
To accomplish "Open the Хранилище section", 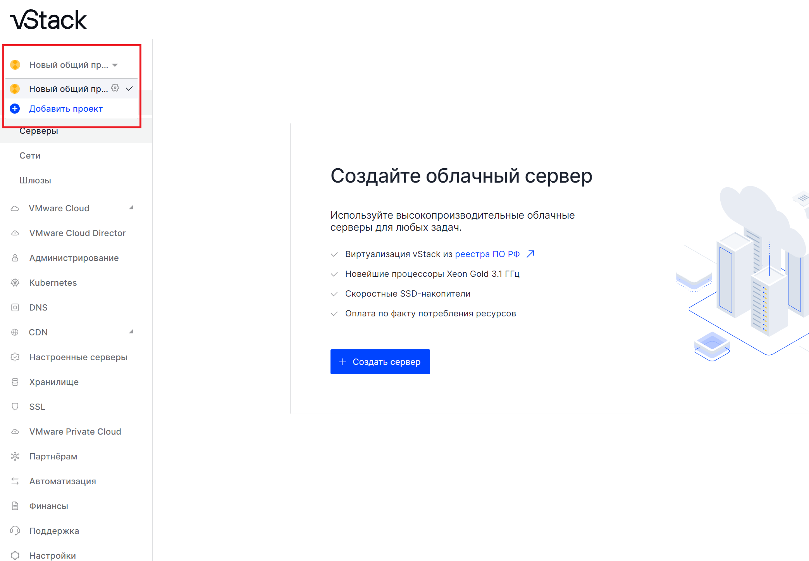I will point(54,382).
